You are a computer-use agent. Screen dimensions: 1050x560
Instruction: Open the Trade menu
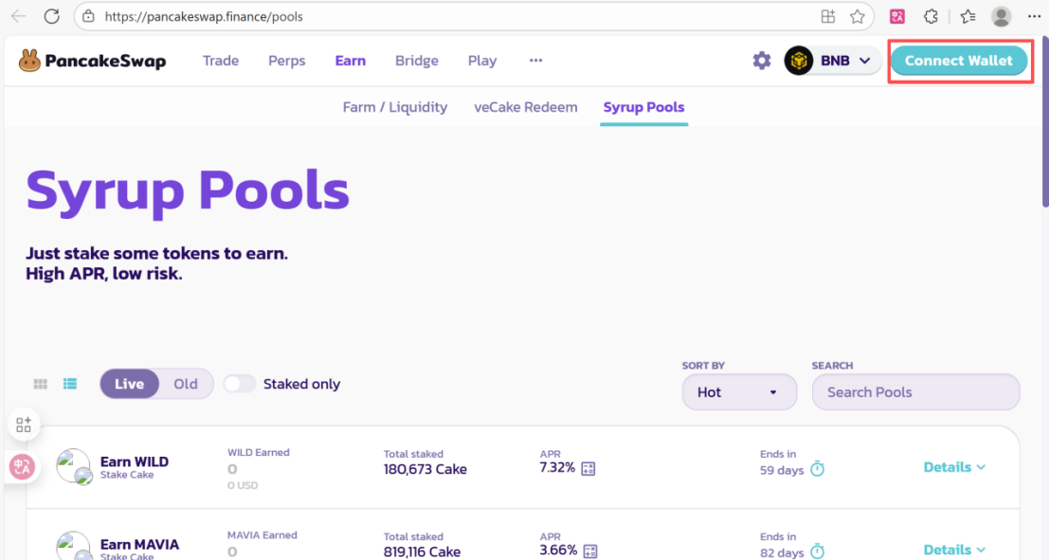[x=220, y=61]
